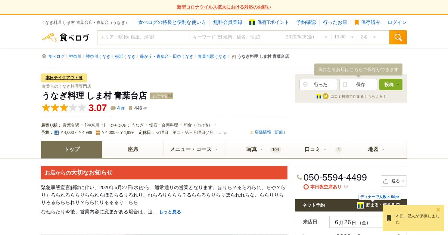Select the 座席 tab
The height and width of the screenshot is (235, 448).
click(x=133, y=149)
